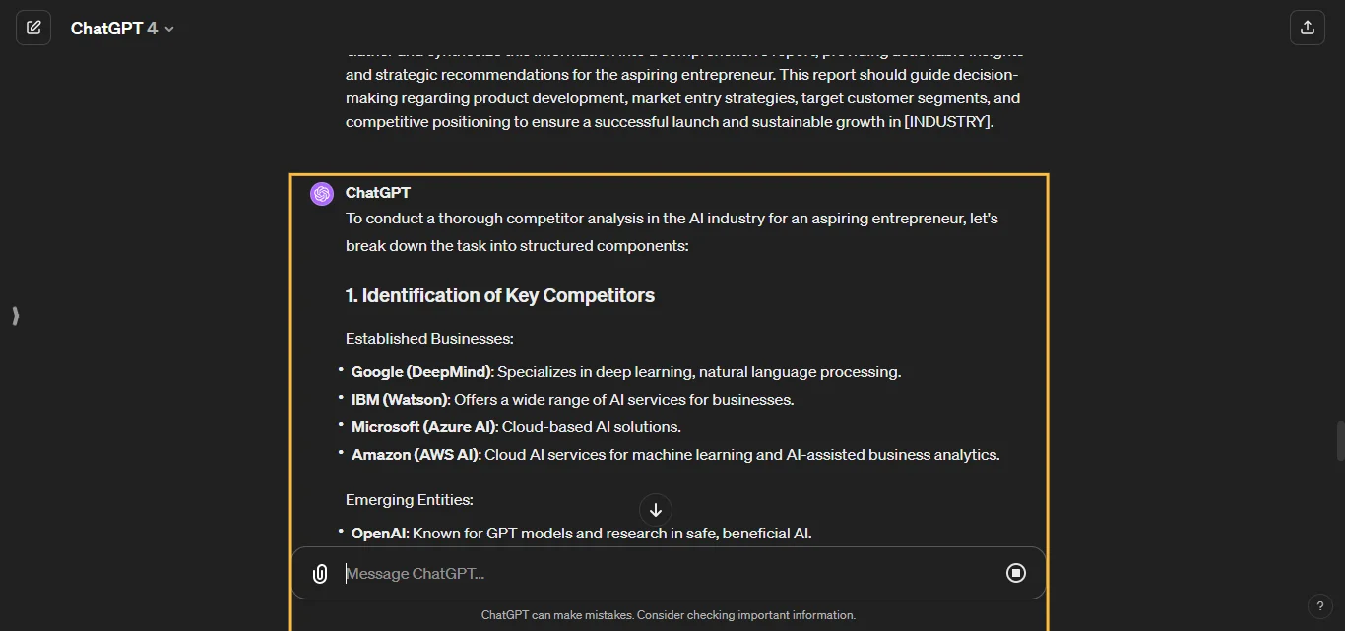This screenshot has height=631, width=1345.
Task: Click the bold OpenAI text in the response
Action: 377,533
